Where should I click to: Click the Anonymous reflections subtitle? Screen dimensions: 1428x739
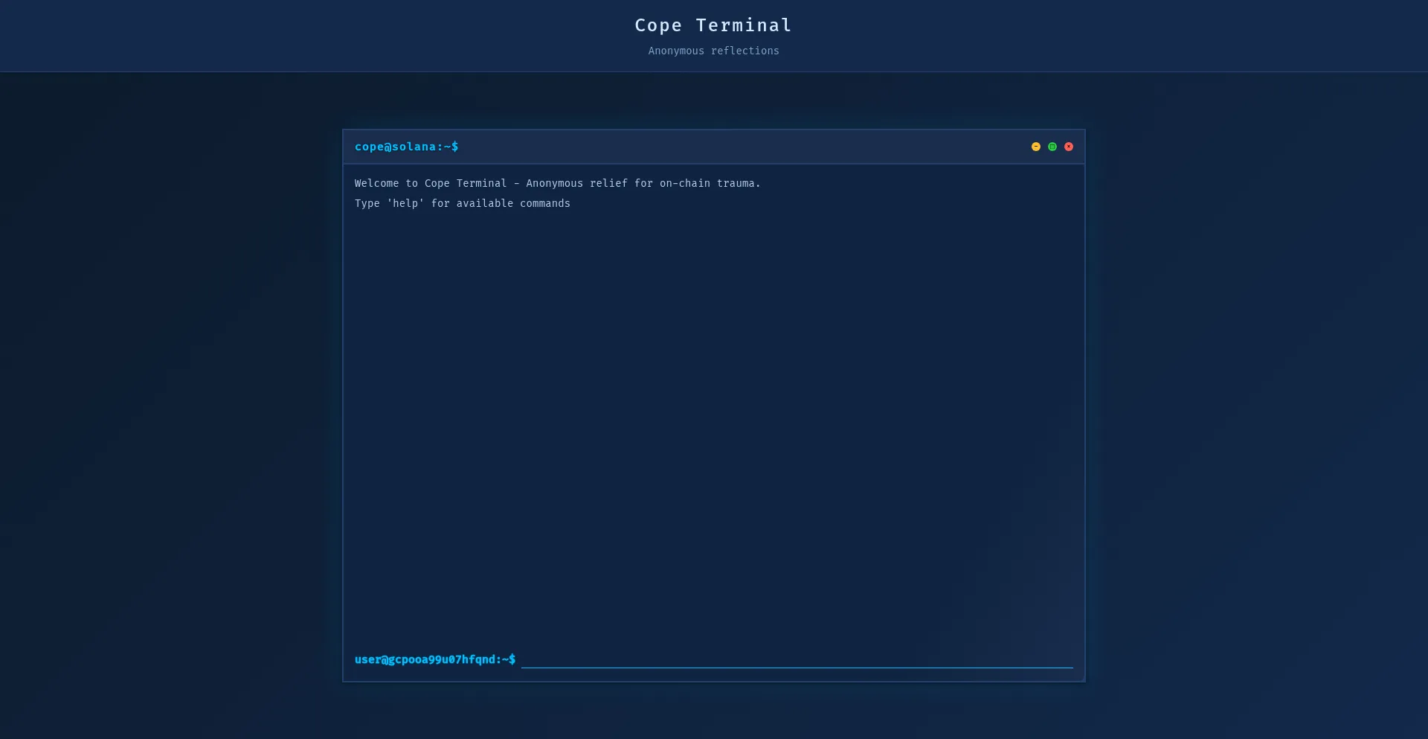point(713,51)
